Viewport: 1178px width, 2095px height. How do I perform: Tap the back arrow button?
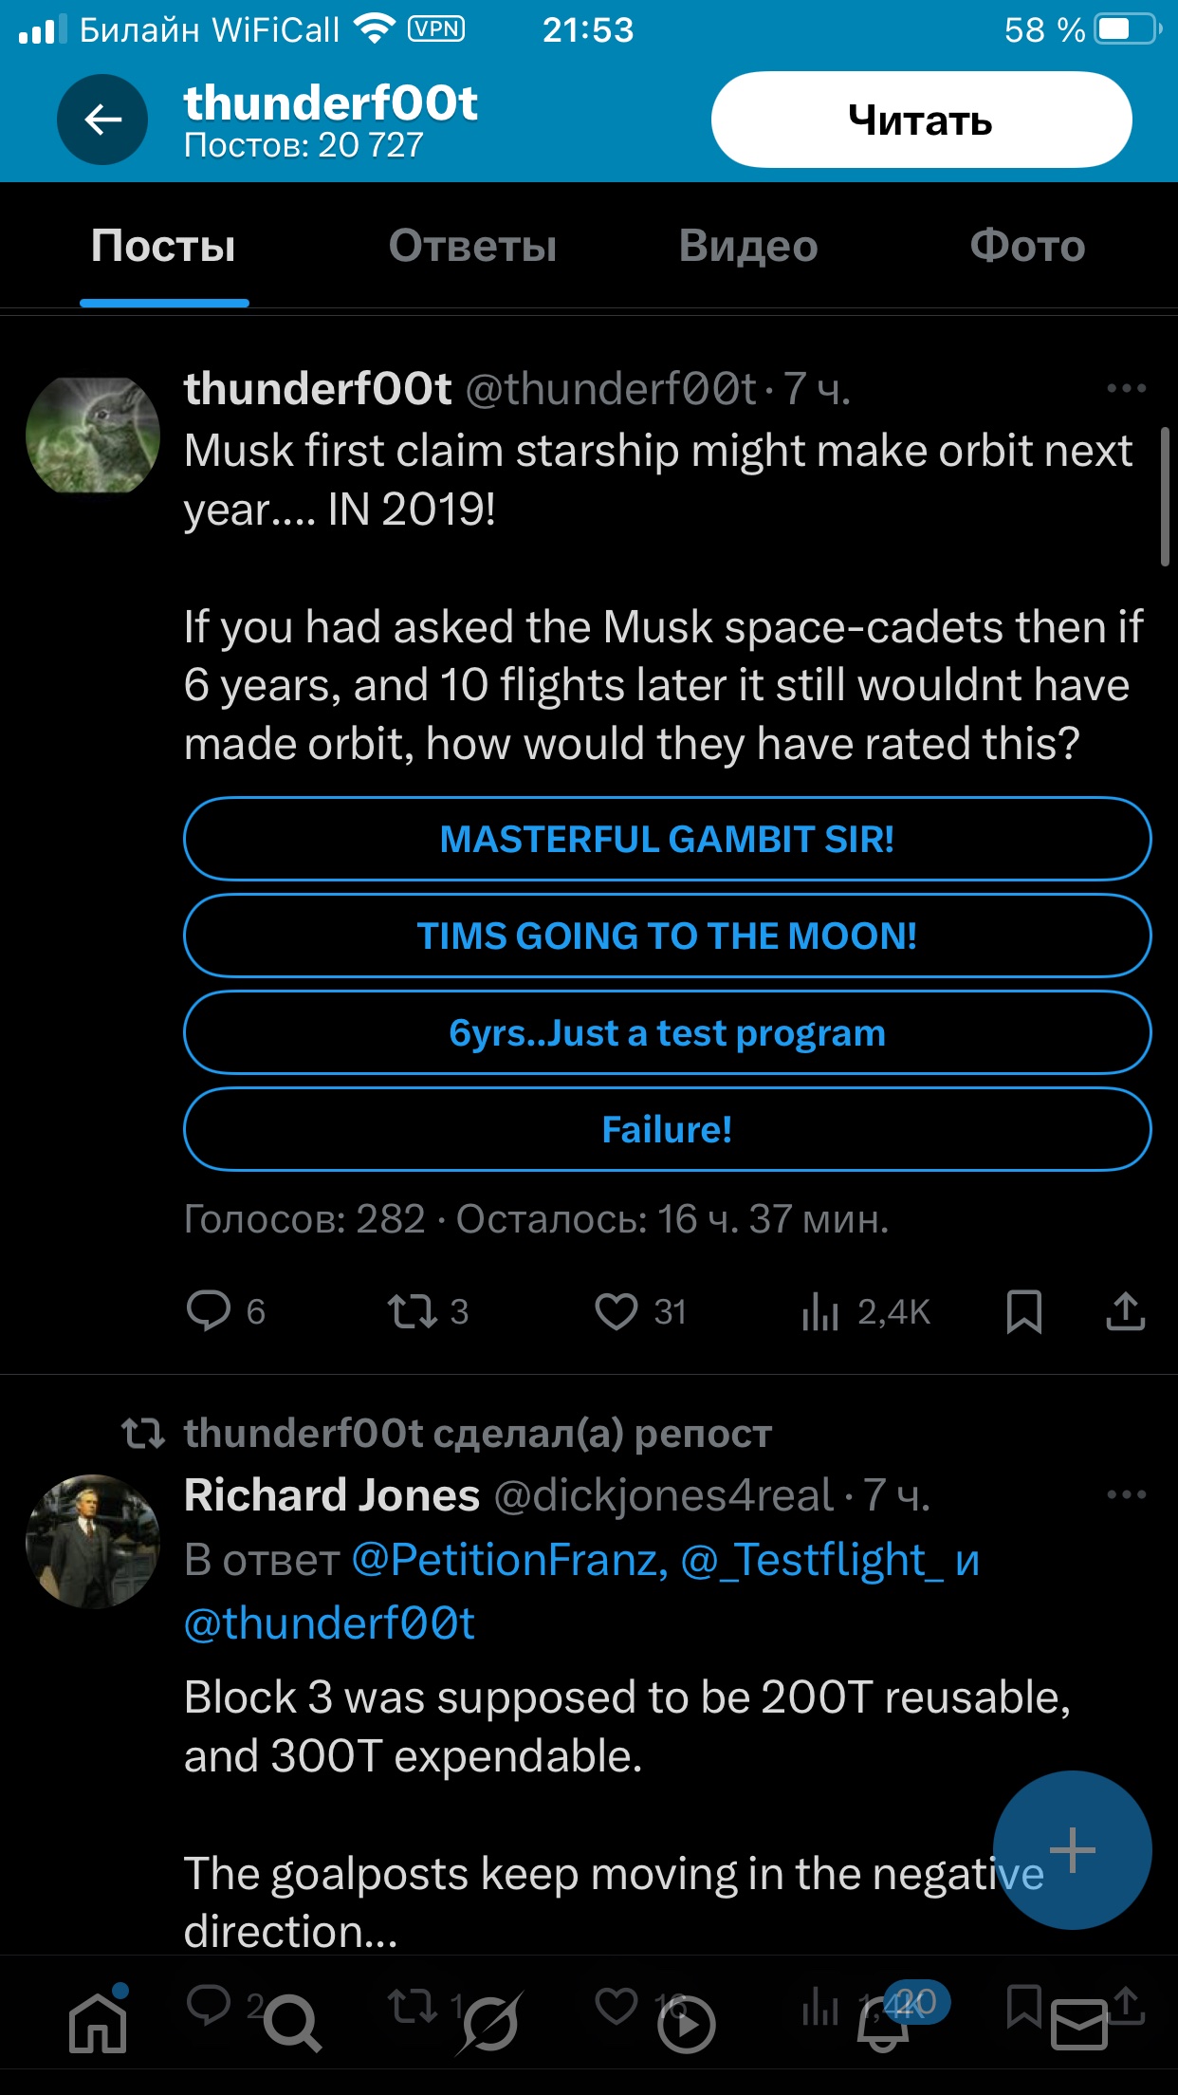click(x=102, y=120)
